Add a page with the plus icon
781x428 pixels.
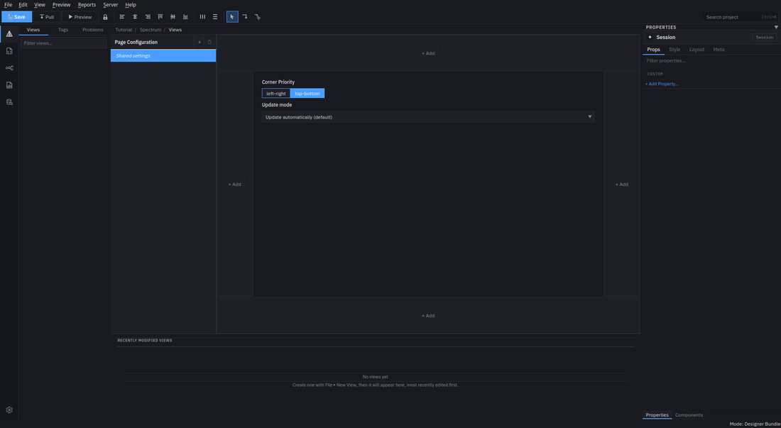point(200,43)
